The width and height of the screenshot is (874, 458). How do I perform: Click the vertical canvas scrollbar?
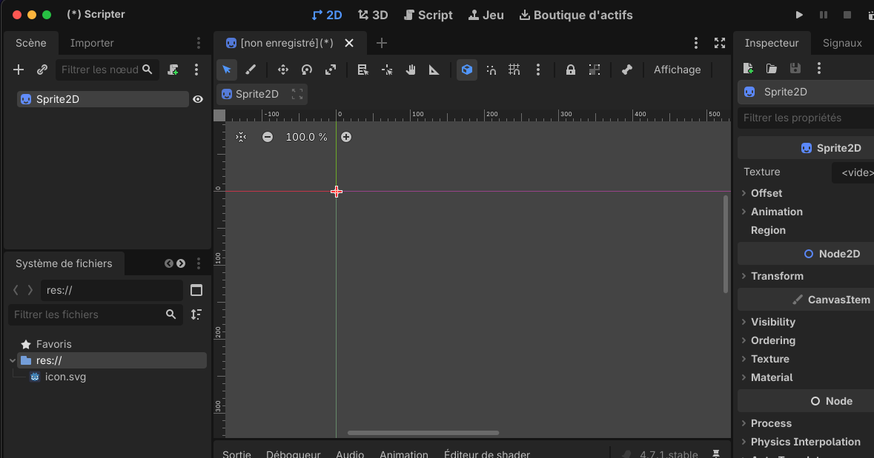725,243
